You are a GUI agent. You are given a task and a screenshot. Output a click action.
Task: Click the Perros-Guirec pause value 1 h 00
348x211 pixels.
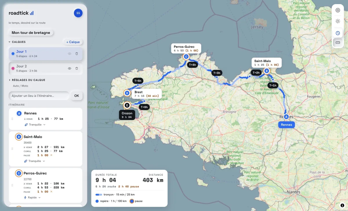43,192
